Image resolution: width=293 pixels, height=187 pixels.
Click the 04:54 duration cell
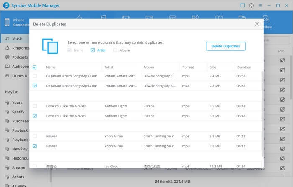click(241, 166)
